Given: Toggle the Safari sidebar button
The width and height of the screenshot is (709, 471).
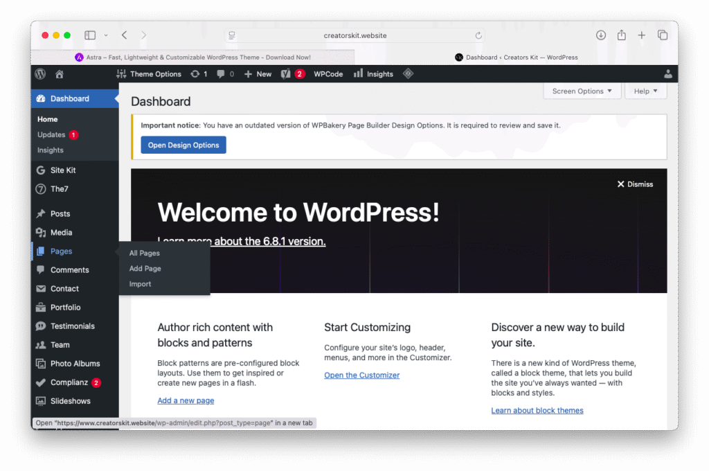Looking at the screenshot, I should tap(90, 35).
